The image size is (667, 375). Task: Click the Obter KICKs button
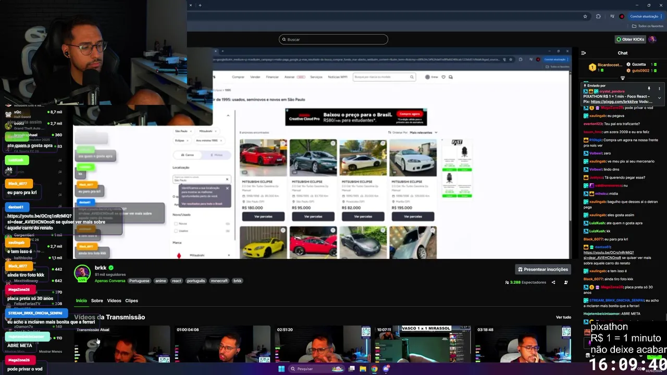[630, 39]
